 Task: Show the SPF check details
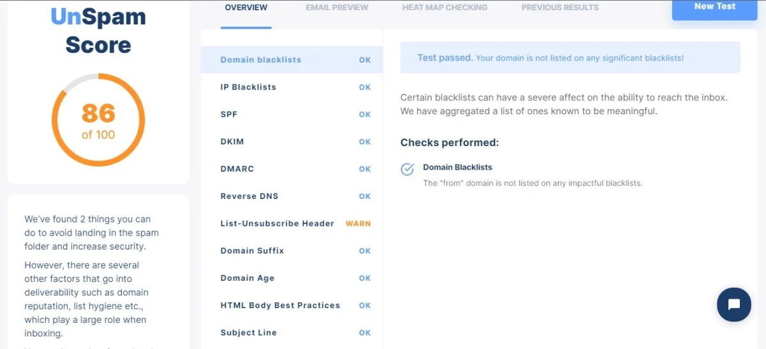pos(292,115)
